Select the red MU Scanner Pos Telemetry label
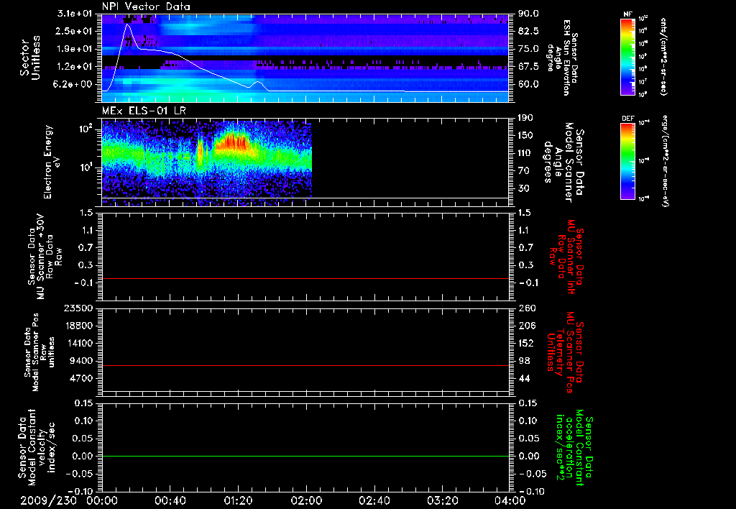This screenshot has width=736, height=509. pos(565,352)
